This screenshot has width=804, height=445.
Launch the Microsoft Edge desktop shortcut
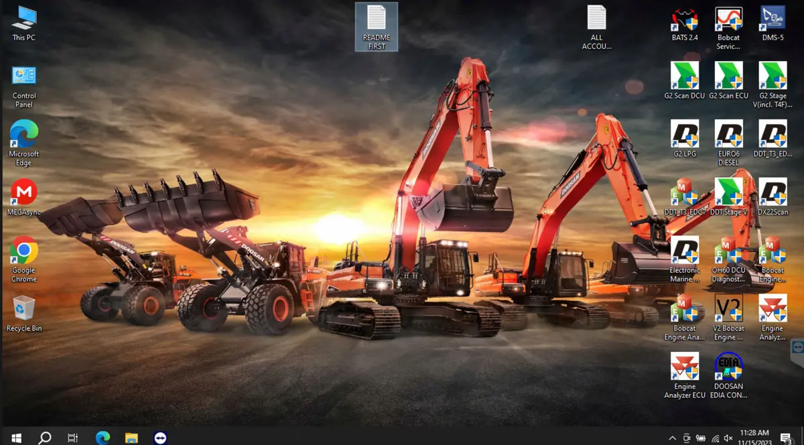tap(24, 144)
